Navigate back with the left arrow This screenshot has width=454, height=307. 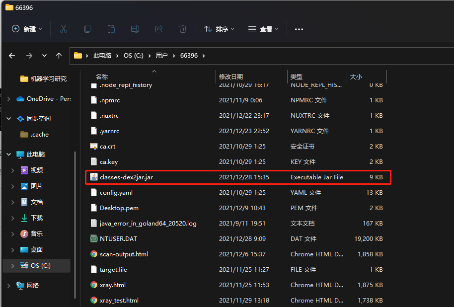coord(12,56)
